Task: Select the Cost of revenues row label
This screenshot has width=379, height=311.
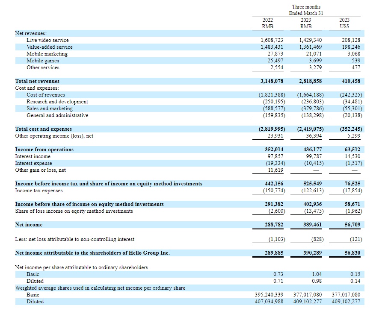Action: [46, 95]
